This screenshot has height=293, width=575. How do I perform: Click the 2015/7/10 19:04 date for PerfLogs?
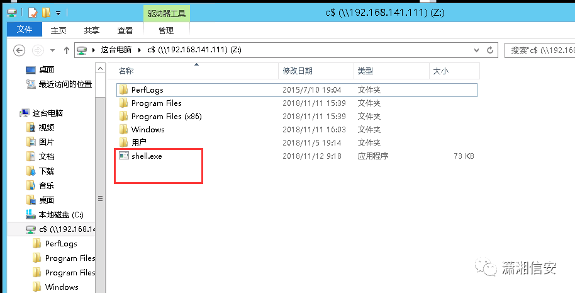(x=311, y=90)
